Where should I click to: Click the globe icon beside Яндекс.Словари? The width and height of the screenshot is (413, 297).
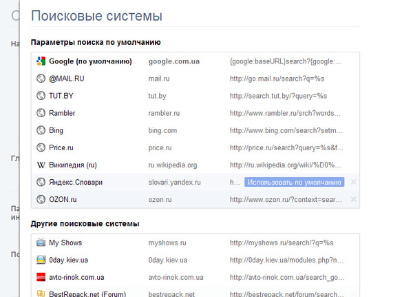(x=41, y=182)
